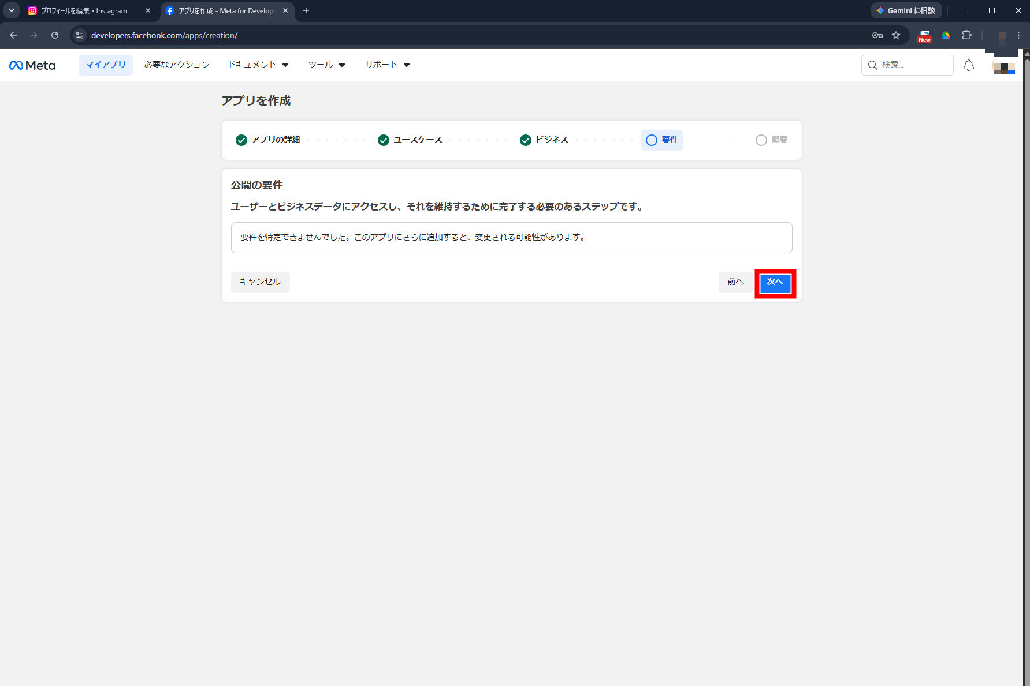Click the キャンセル button

[x=261, y=282]
